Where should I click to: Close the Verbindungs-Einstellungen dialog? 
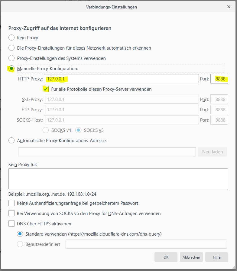pyautogui.click(x=229, y=7)
